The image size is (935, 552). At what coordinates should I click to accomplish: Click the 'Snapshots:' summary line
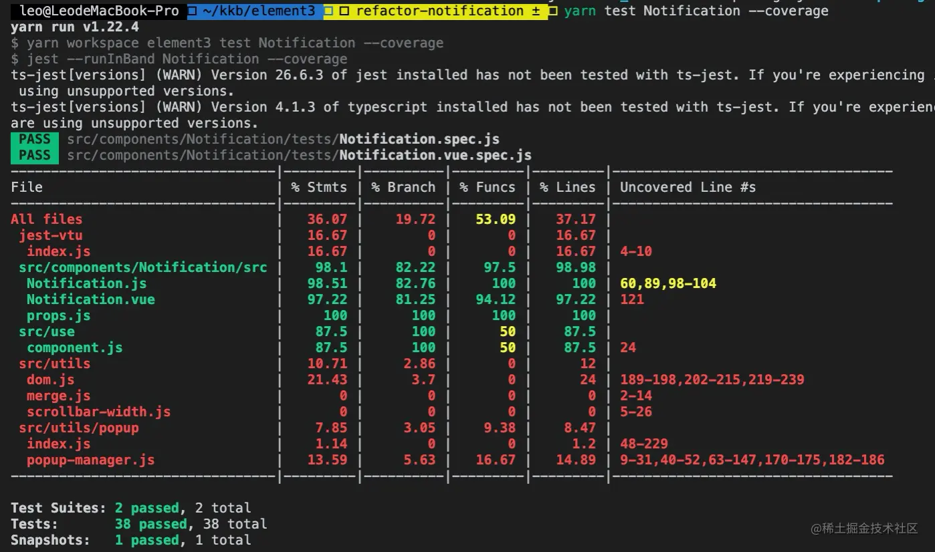point(131,540)
